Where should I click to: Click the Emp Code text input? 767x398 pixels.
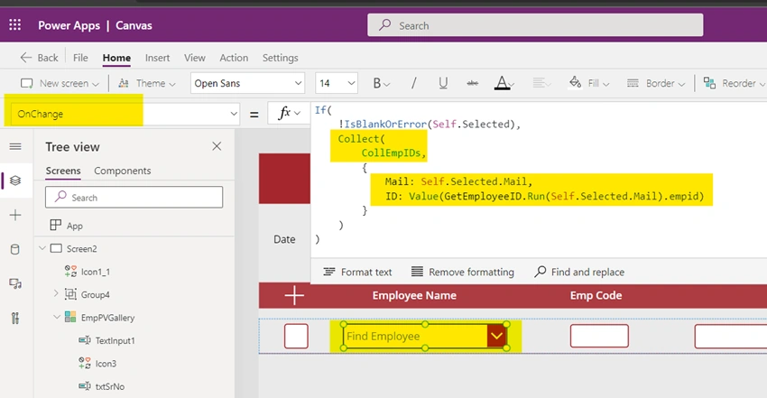pyautogui.click(x=599, y=336)
